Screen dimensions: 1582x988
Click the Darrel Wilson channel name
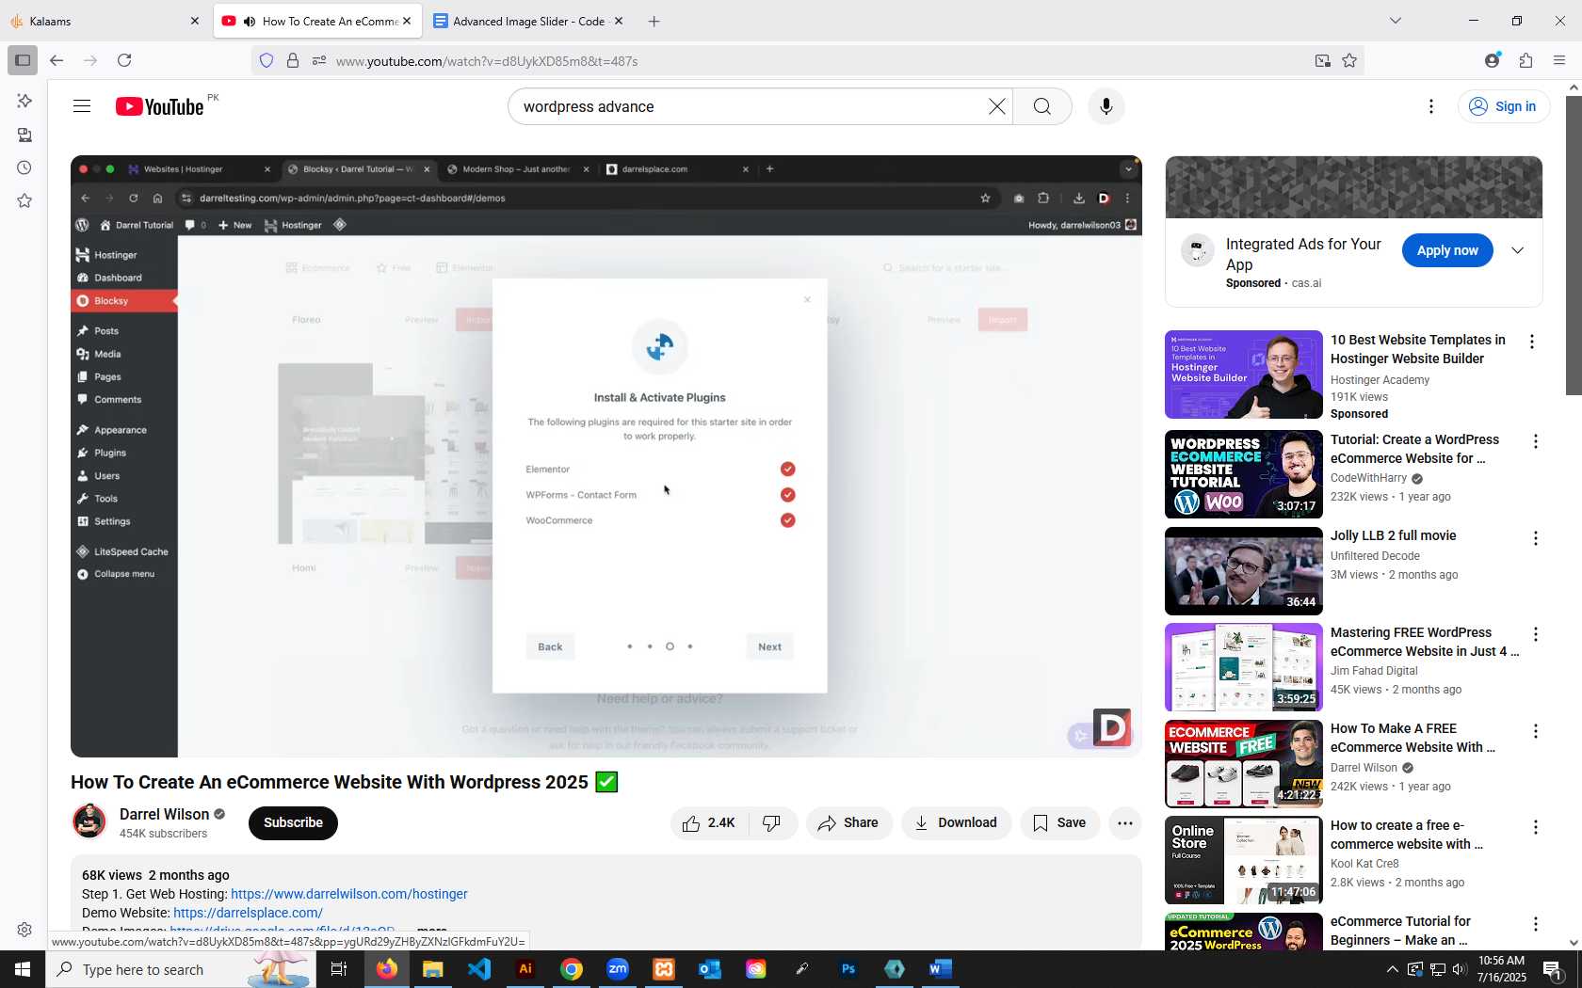pos(164,814)
